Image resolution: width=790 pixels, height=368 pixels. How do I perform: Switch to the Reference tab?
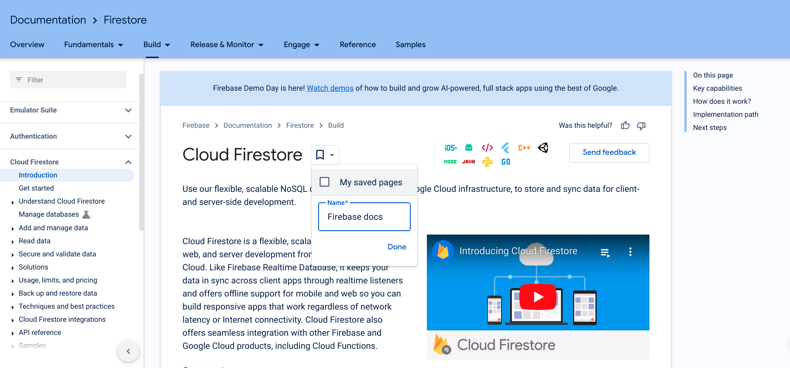coord(357,44)
